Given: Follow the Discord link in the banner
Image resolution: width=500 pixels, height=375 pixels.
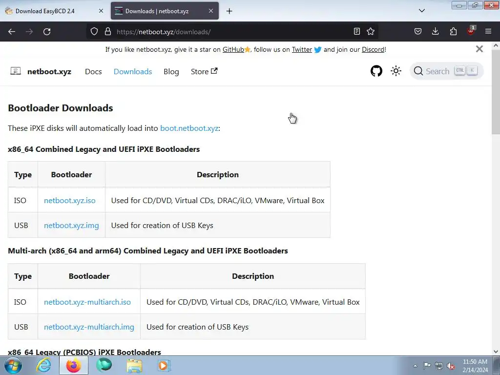Looking at the screenshot, I should coord(373,49).
